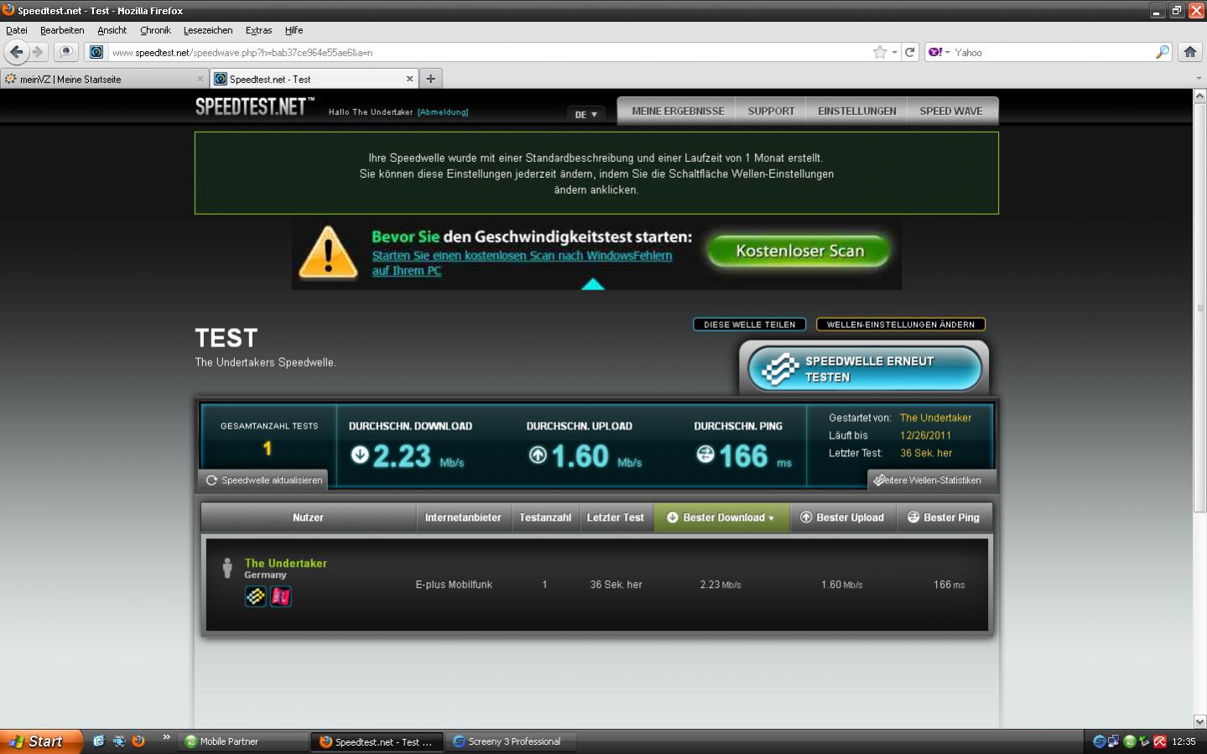The image size is (1207, 754).
Task: Expand quick launch chevron in taskbar
Action: [x=166, y=737]
